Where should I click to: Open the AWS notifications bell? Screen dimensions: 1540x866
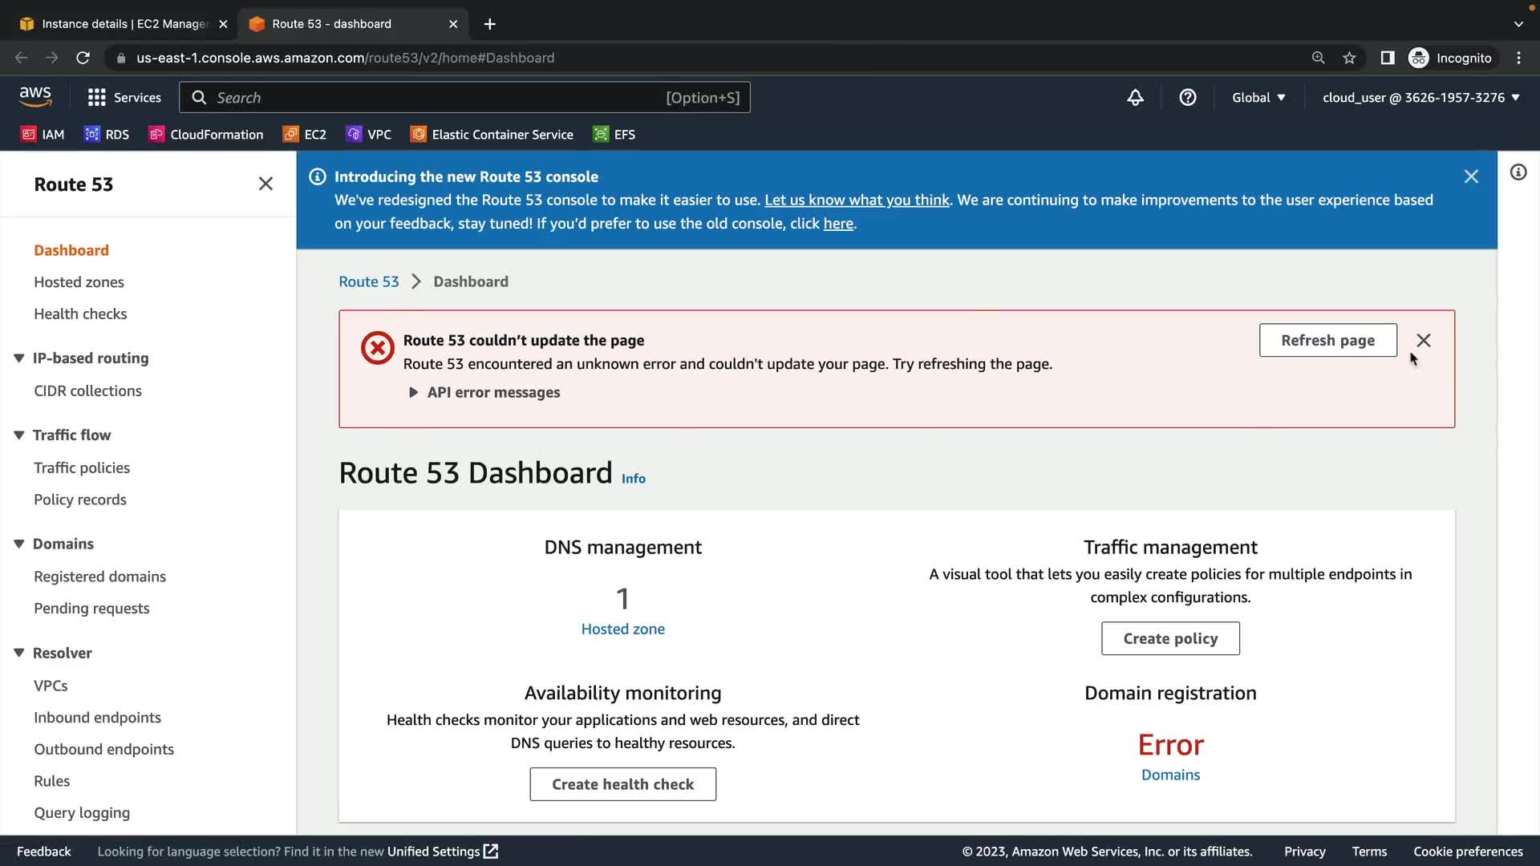coord(1135,97)
